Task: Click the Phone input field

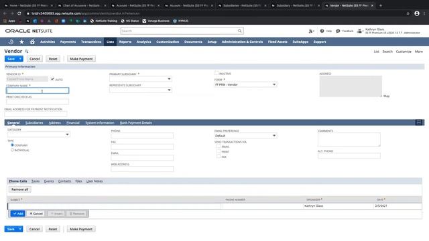Action: (142, 135)
